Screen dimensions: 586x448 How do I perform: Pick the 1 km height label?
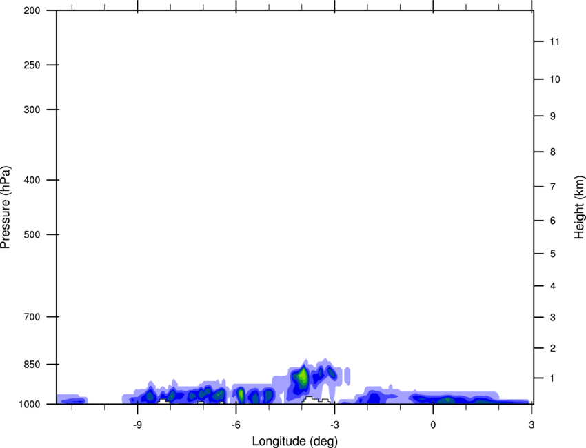[x=552, y=378]
